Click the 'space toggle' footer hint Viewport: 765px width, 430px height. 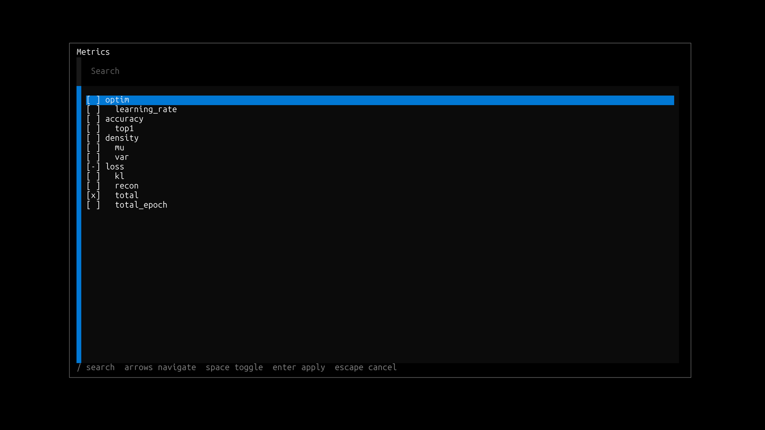point(234,367)
